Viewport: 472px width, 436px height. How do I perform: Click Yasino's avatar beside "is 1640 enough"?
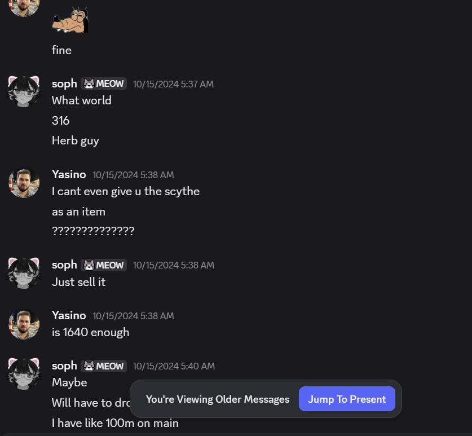pyautogui.click(x=24, y=324)
